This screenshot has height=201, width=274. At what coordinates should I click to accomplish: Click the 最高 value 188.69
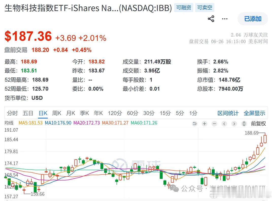(29, 61)
